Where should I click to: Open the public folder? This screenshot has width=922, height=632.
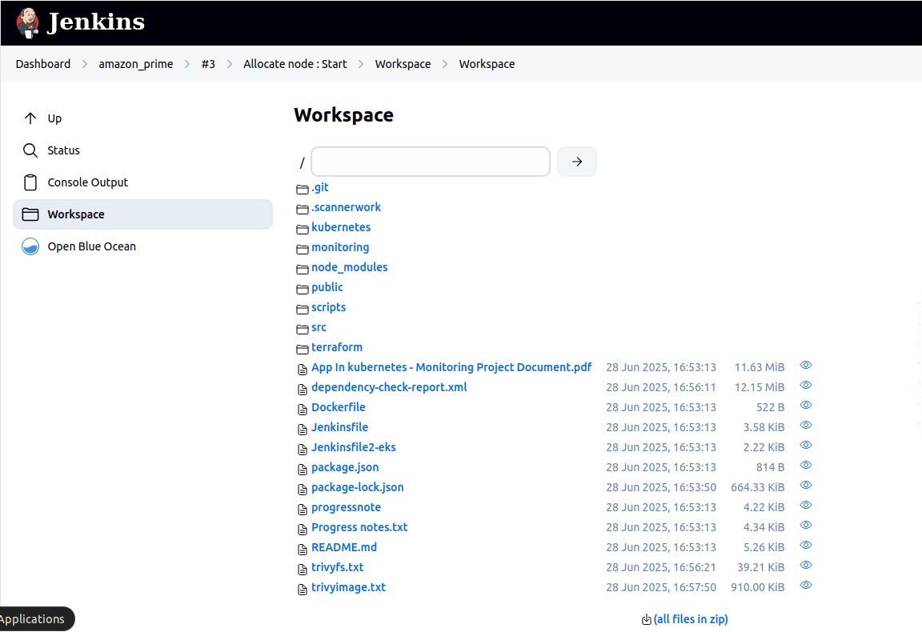pos(327,287)
